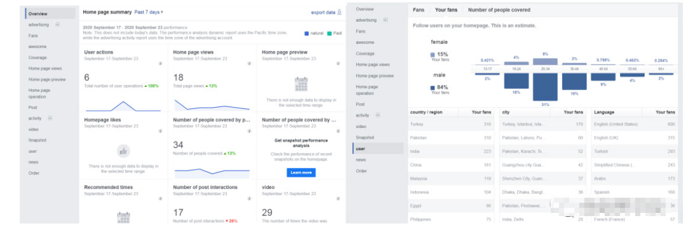
Task: Select the Your fans tab
Action: coord(447,10)
